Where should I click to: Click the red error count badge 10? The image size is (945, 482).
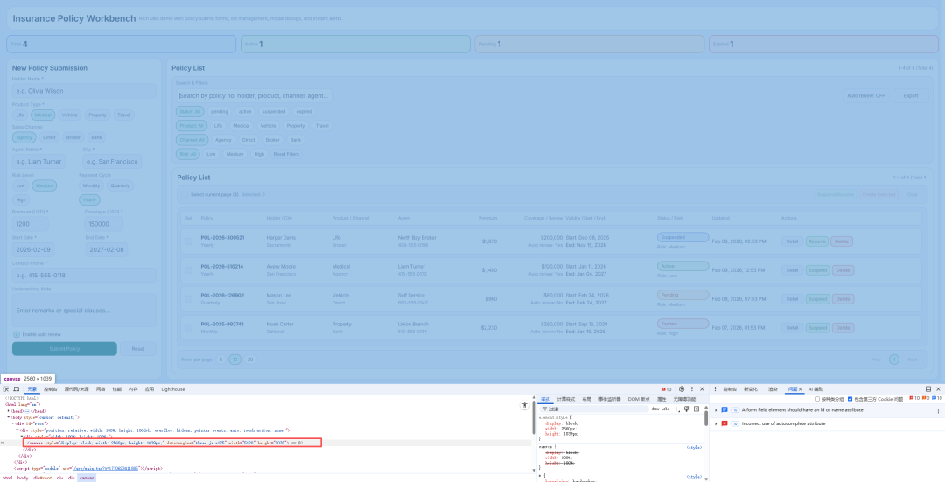coord(667,389)
